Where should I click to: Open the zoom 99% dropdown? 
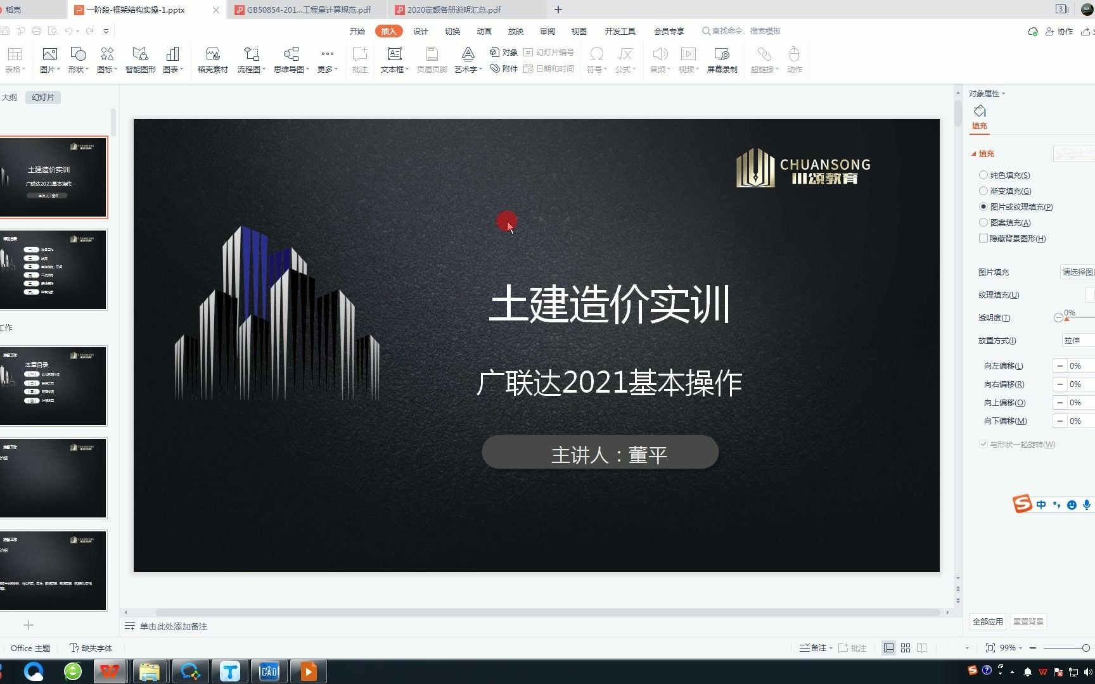click(x=1011, y=648)
